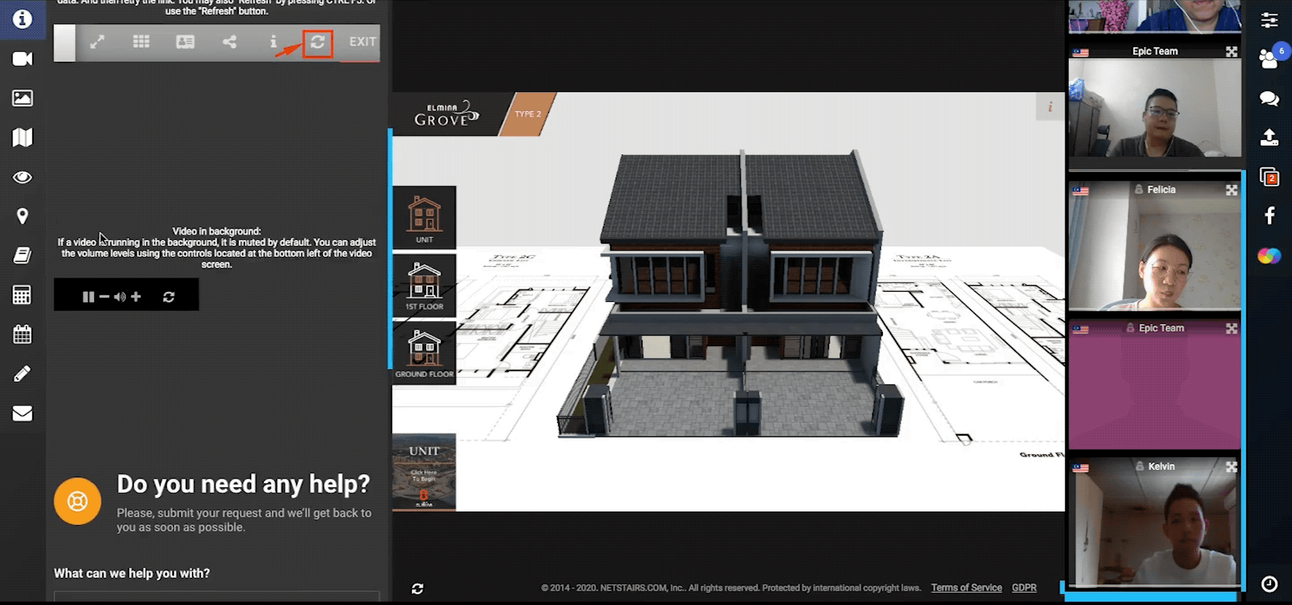Viewport: 1292px width, 605px height.
Task: Open the video camera panel in sidebar
Action: (x=22, y=59)
